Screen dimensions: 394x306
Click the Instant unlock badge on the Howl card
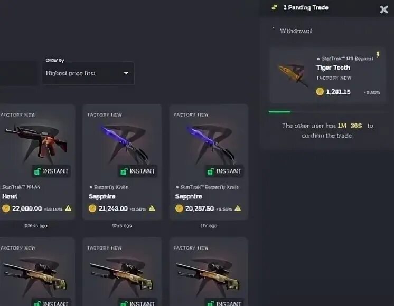click(51, 171)
